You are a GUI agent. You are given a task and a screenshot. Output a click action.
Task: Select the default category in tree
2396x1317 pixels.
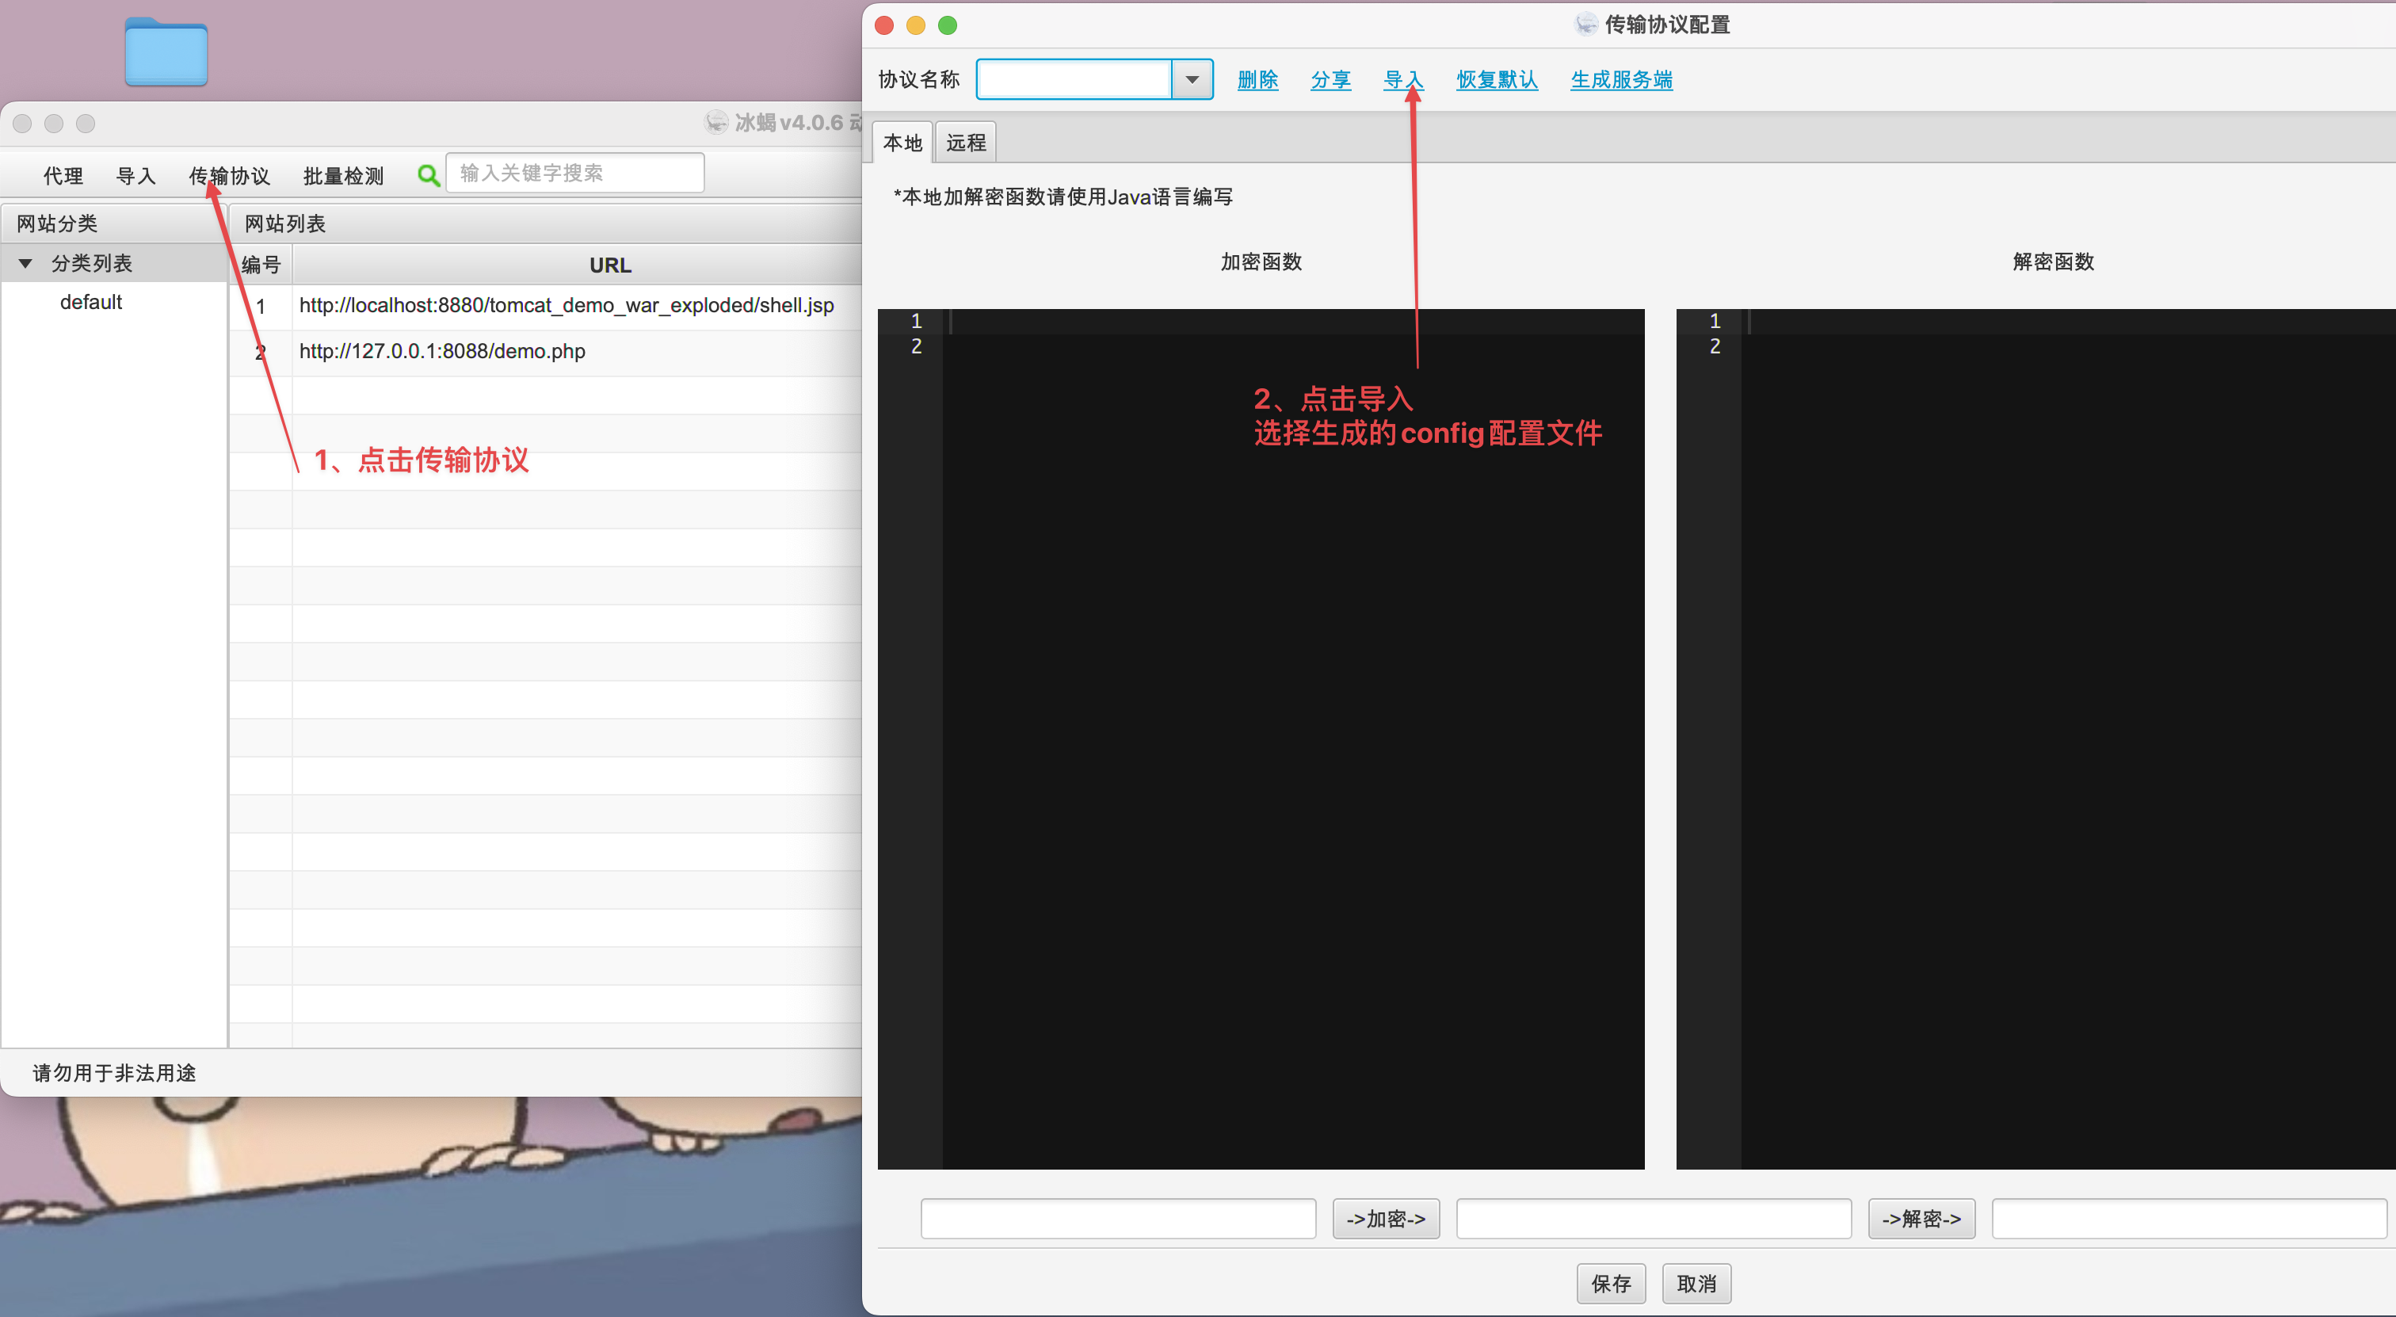tap(91, 302)
